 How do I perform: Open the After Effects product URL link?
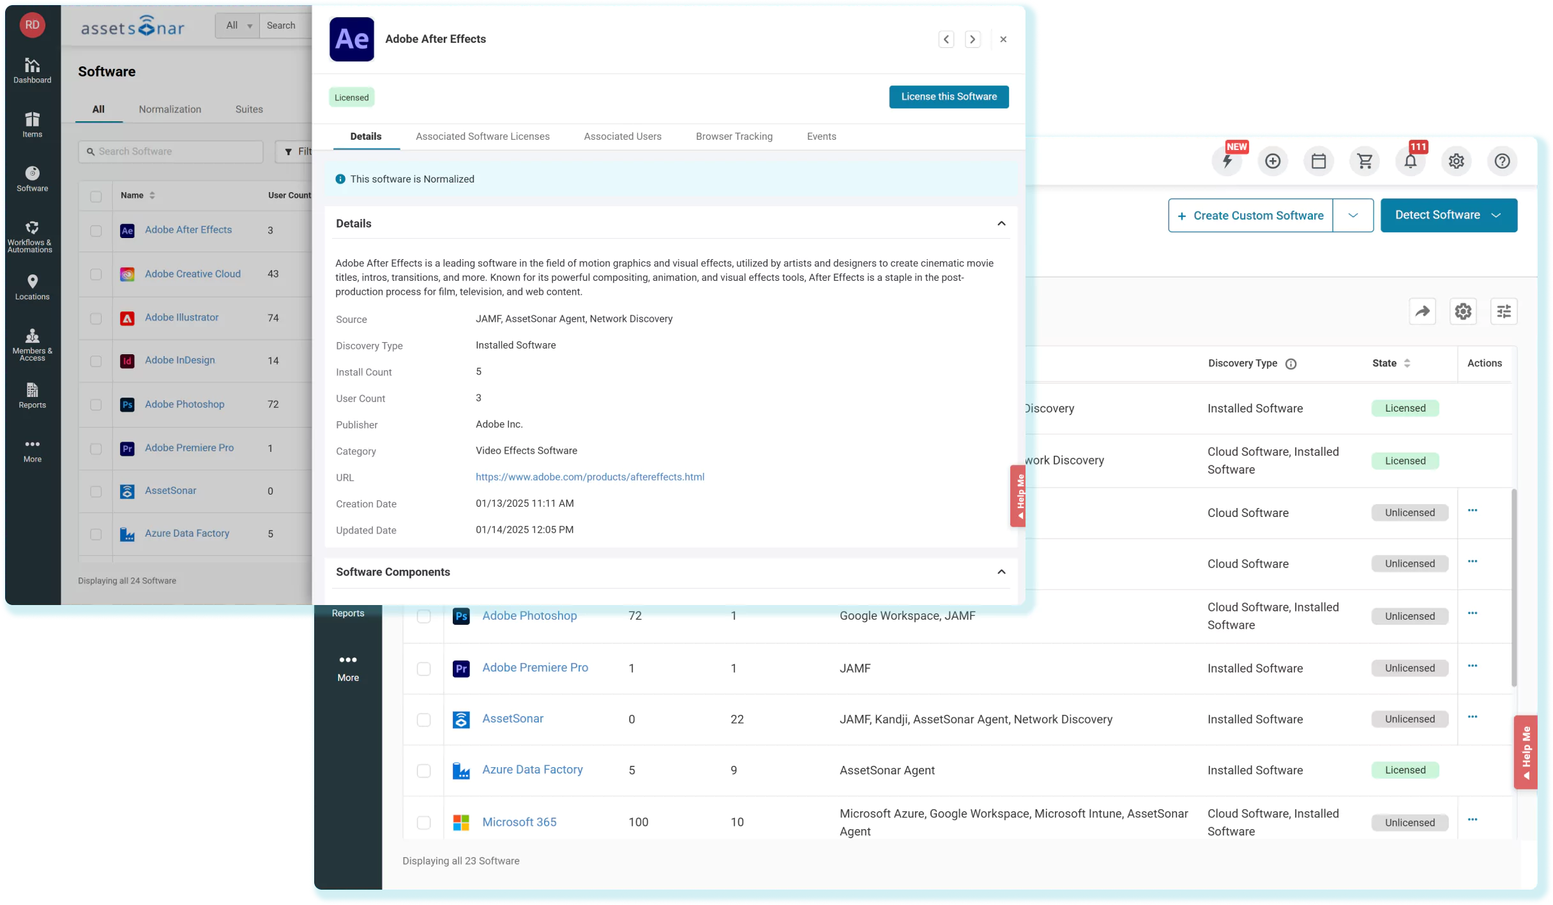tap(590, 477)
